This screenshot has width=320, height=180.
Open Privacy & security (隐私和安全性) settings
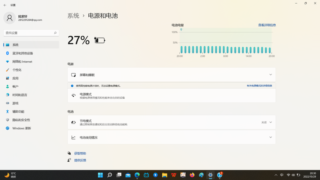click(x=21, y=120)
